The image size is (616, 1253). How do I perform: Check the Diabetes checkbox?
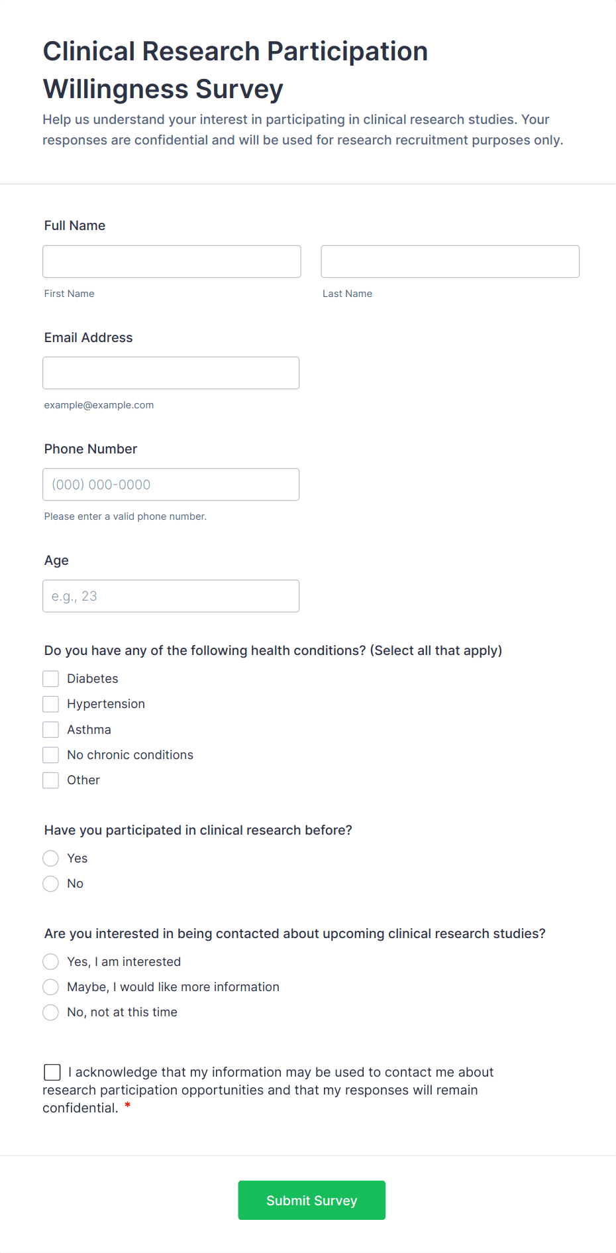[51, 679]
